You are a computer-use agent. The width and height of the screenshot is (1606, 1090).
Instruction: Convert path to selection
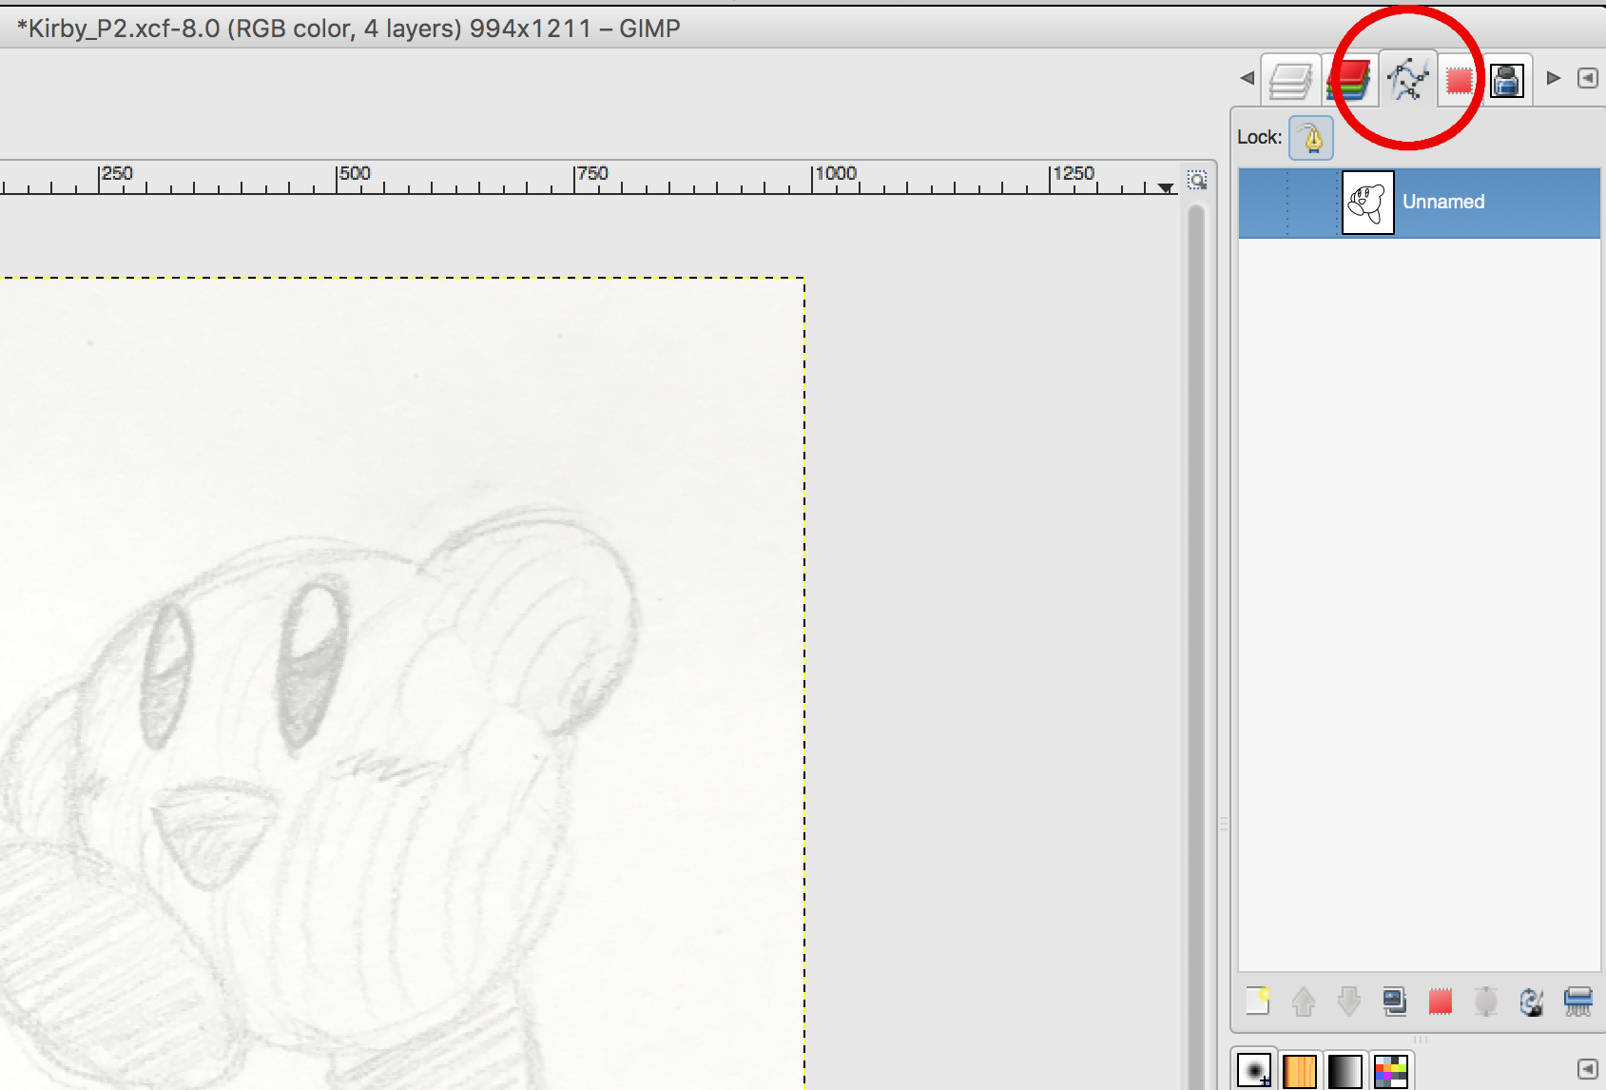[x=1441, y=1002]
